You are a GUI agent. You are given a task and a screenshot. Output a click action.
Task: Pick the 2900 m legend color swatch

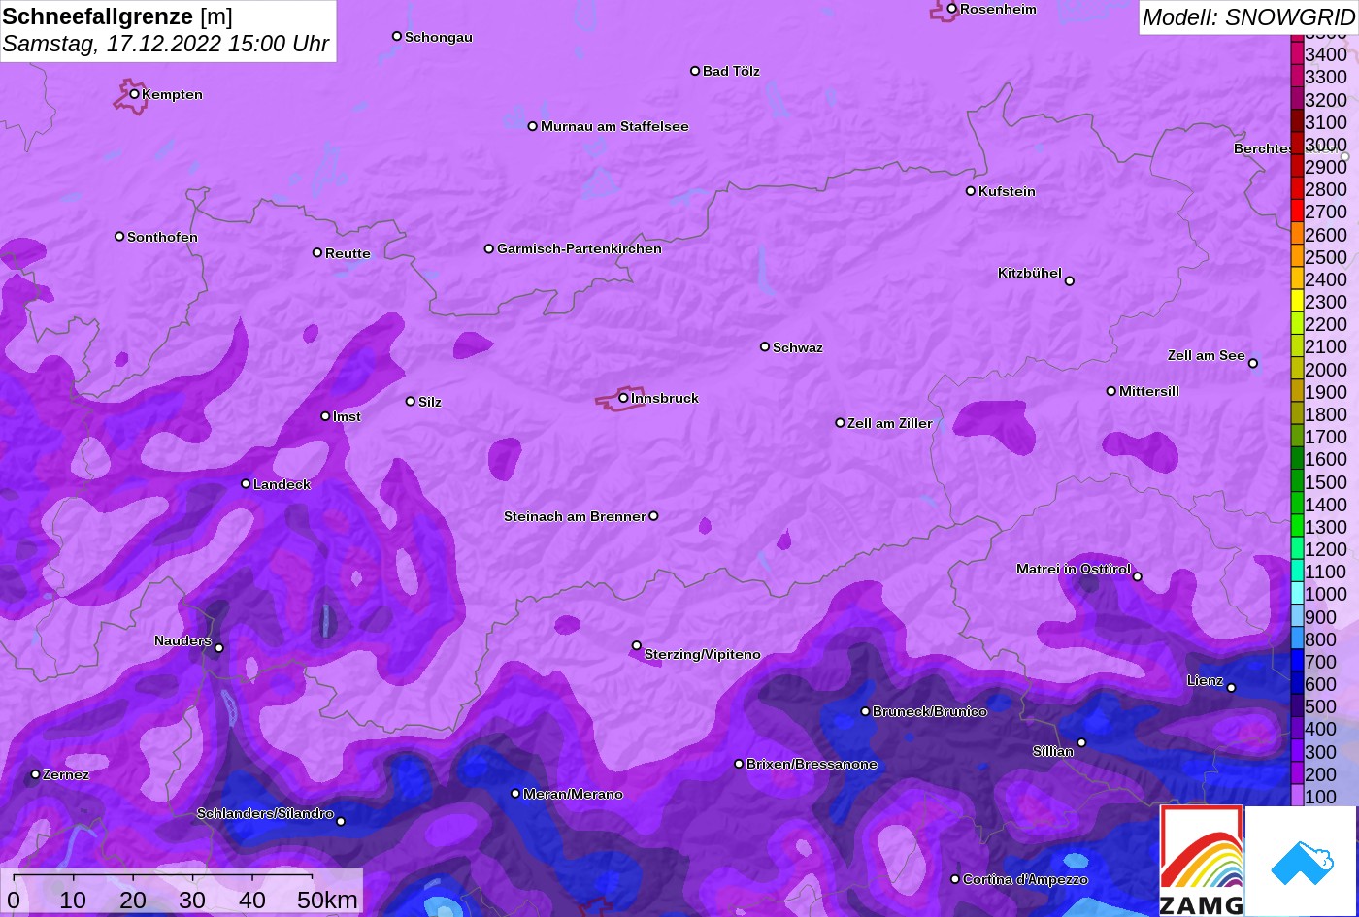pyautogui.click(x=1297, y=167)
